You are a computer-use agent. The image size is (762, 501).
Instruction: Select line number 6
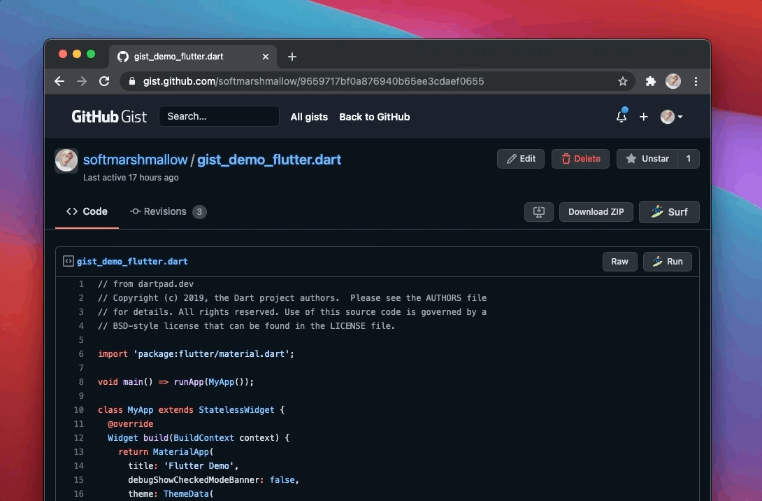[x=81, y=354]
